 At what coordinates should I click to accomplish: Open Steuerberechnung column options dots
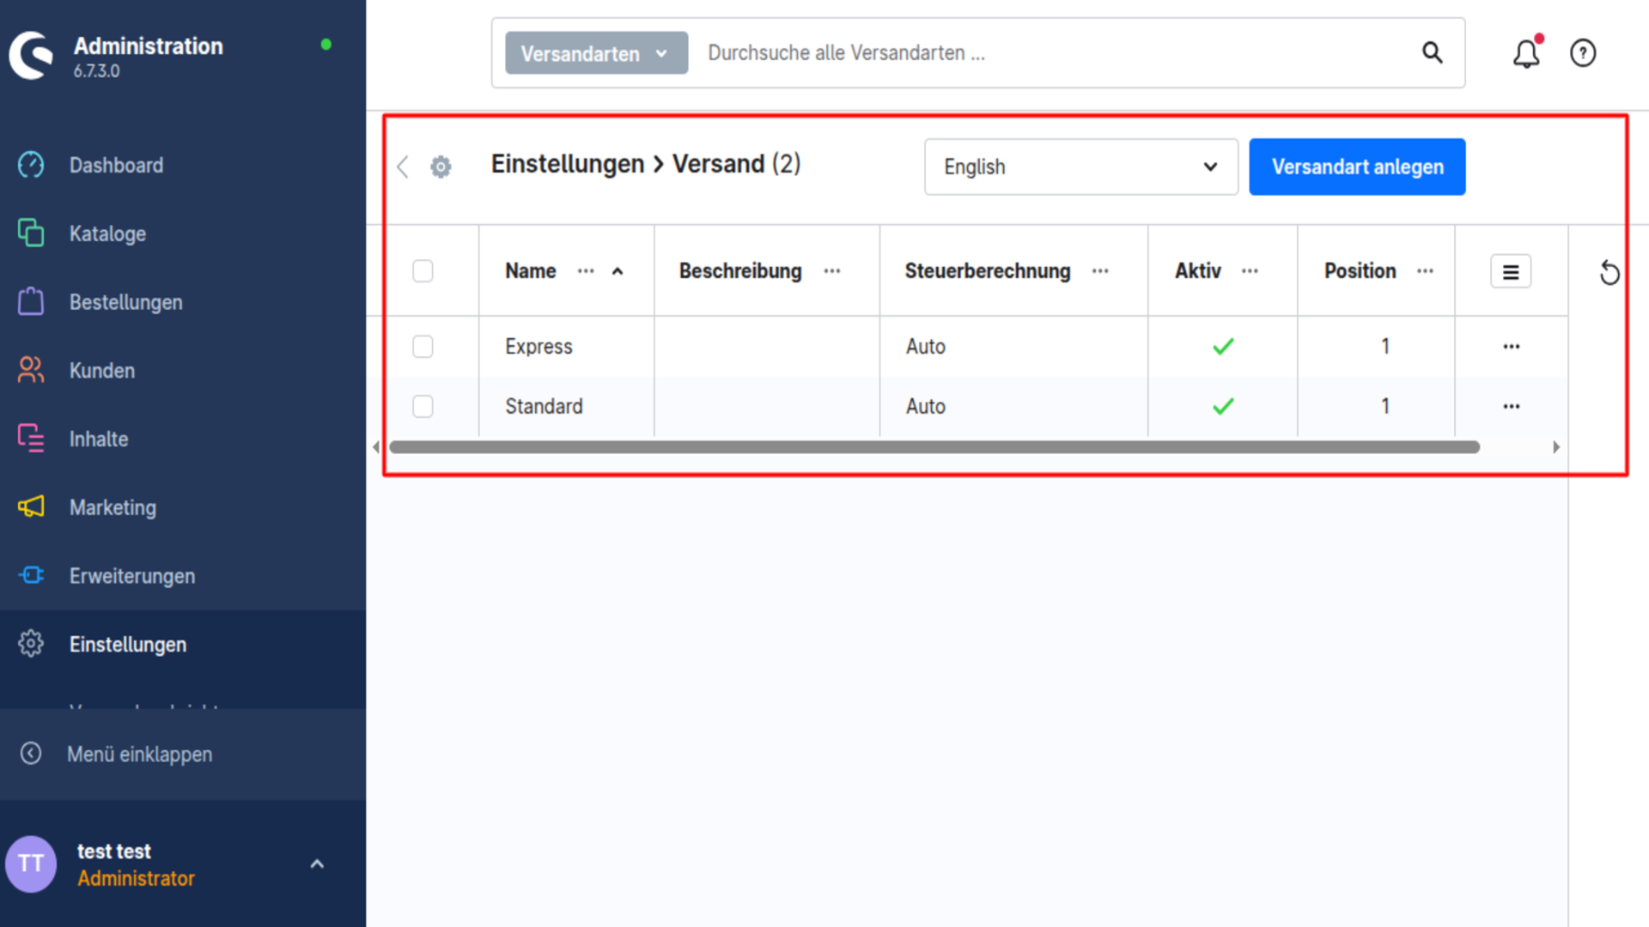pos(1100,271)
